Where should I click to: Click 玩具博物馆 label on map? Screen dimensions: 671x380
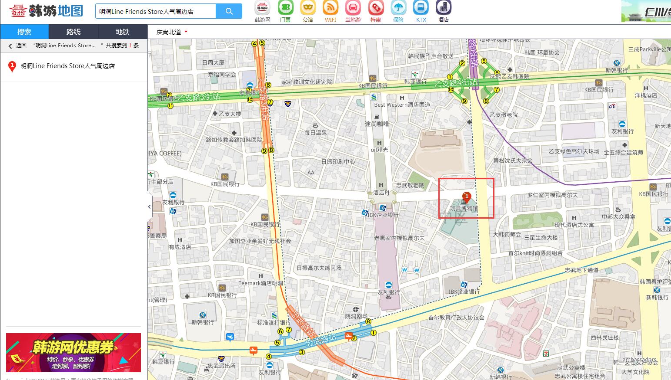tap(464, 209)
